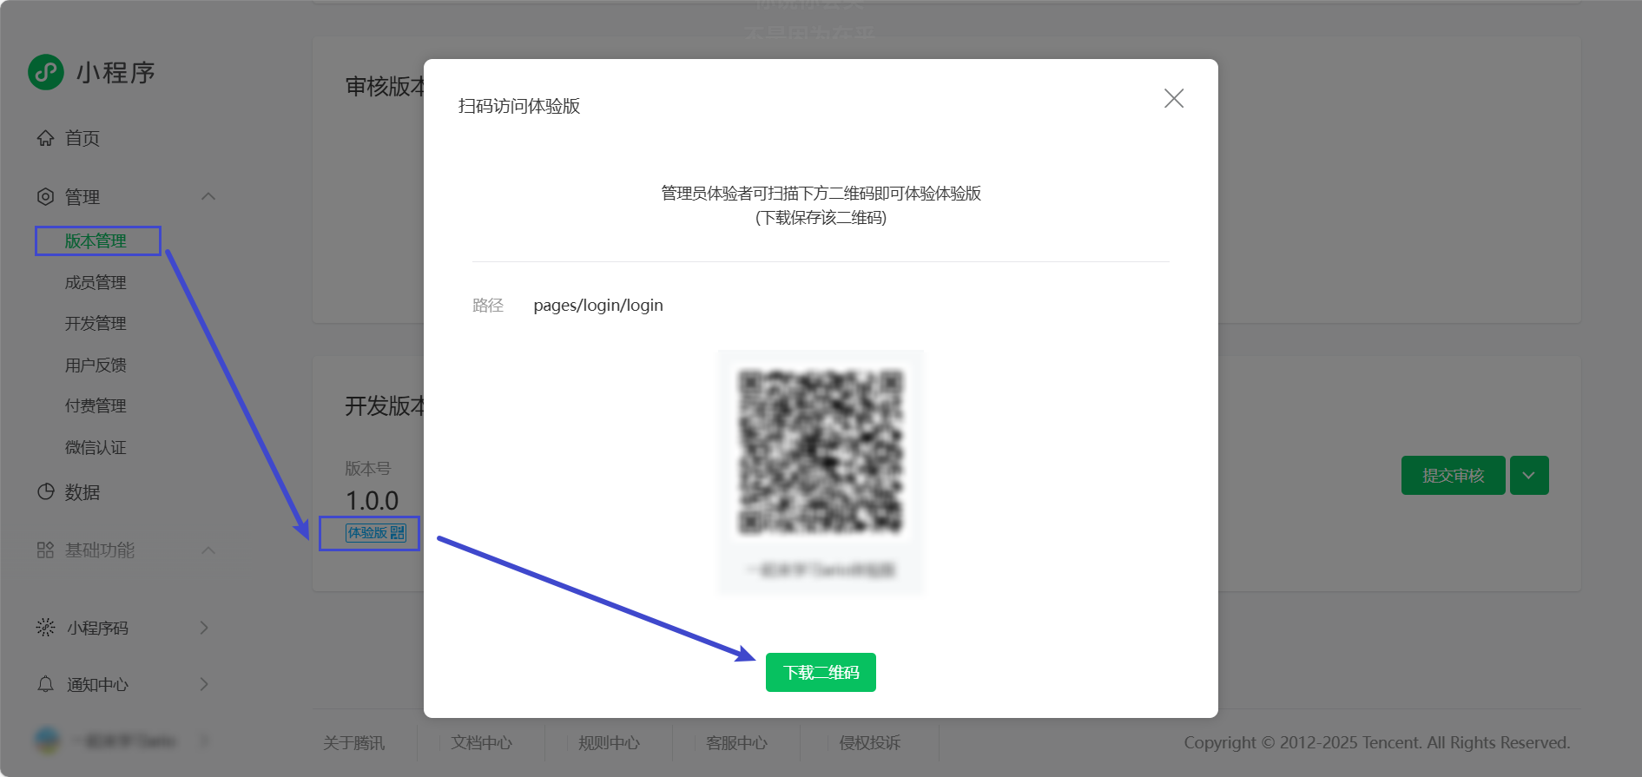Open 客服中心 footer link
Viewport: 1642px width, 777px height.
pos(736,743)
